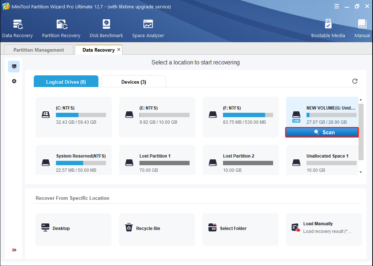Expand the sidebar with red chevrons
The height and width of the screenshot is (266, 373).
click(14, 250)
